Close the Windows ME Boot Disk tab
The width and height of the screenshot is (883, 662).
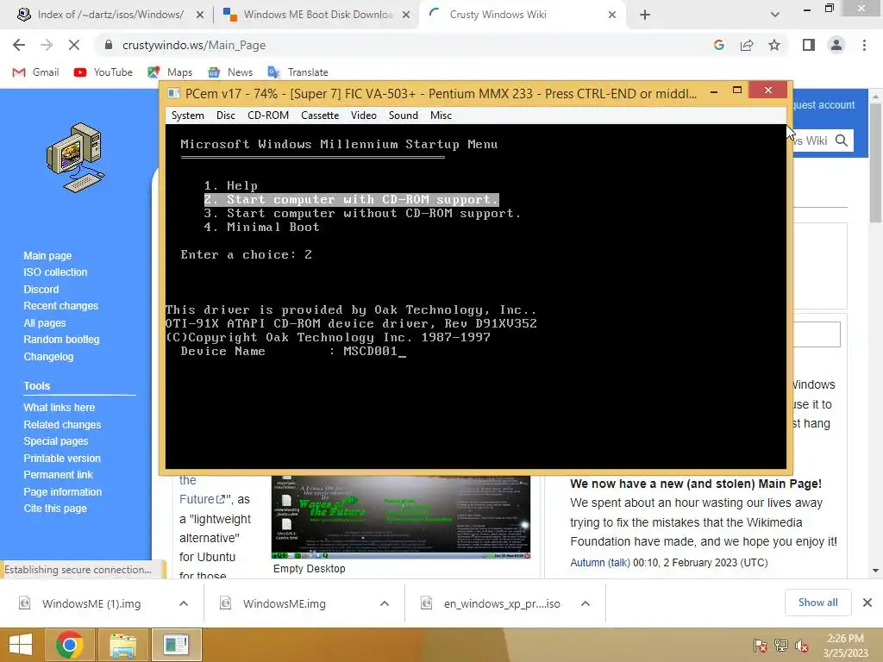coord(406,15)
